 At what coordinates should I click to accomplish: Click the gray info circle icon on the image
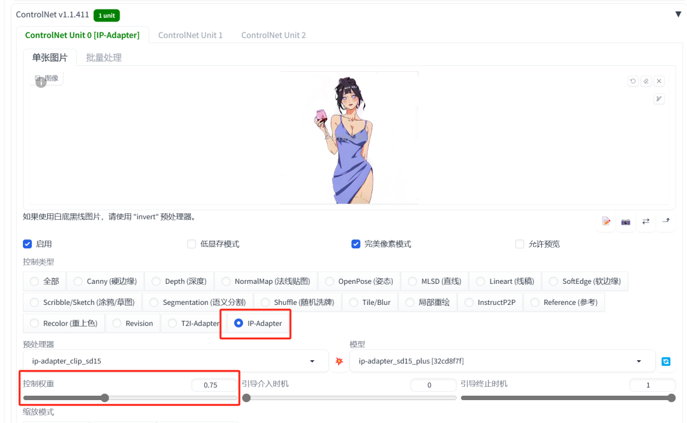coord(41,82)
